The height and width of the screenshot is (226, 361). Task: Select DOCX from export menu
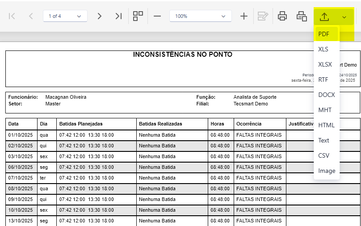tap(326, 95)
